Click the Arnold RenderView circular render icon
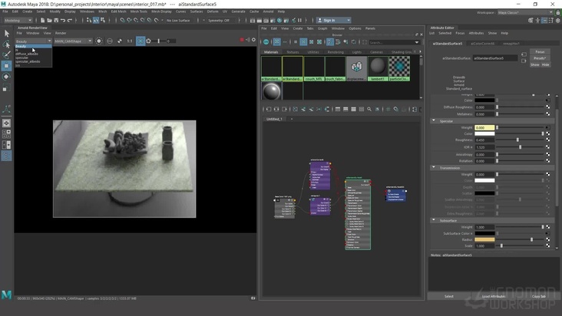 coord(99,41)
